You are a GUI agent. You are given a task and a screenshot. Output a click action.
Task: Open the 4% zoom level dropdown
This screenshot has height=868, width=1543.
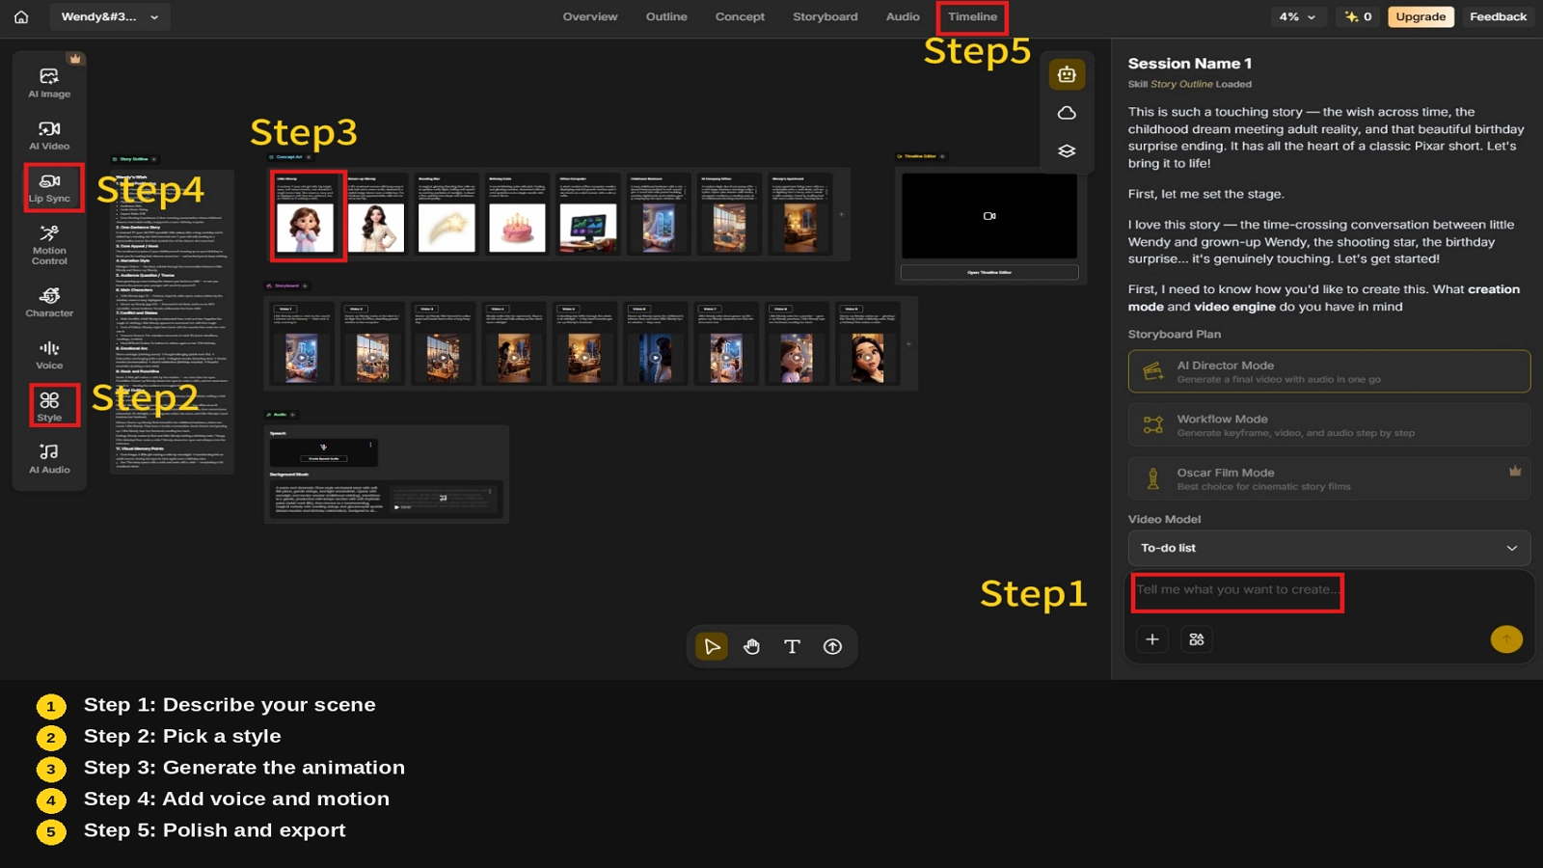1297,16
